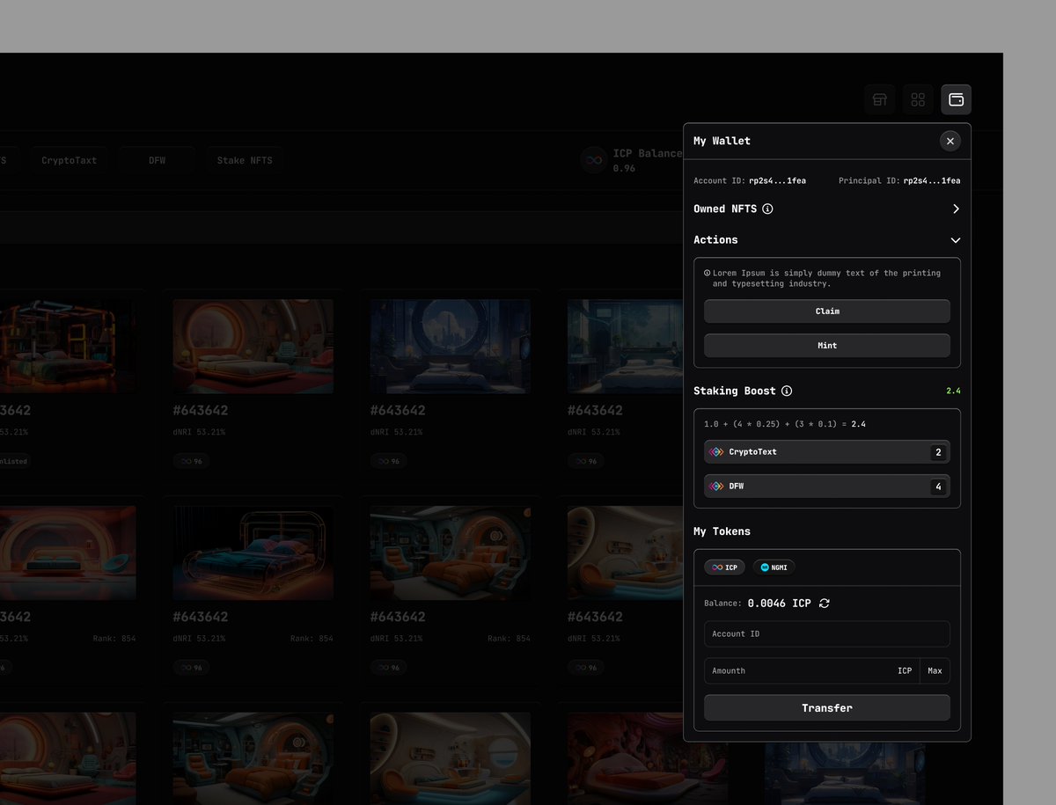
Task: Focus the Account ID input field
Action: 827,633
